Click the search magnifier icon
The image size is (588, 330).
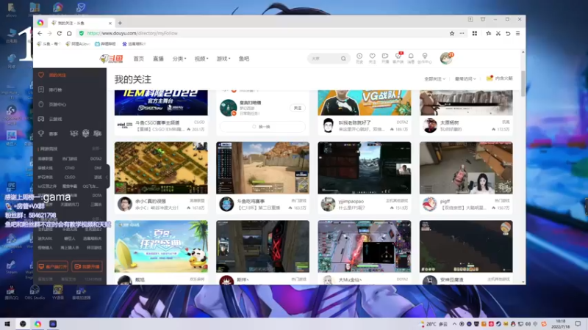click(x=343, y=59)
